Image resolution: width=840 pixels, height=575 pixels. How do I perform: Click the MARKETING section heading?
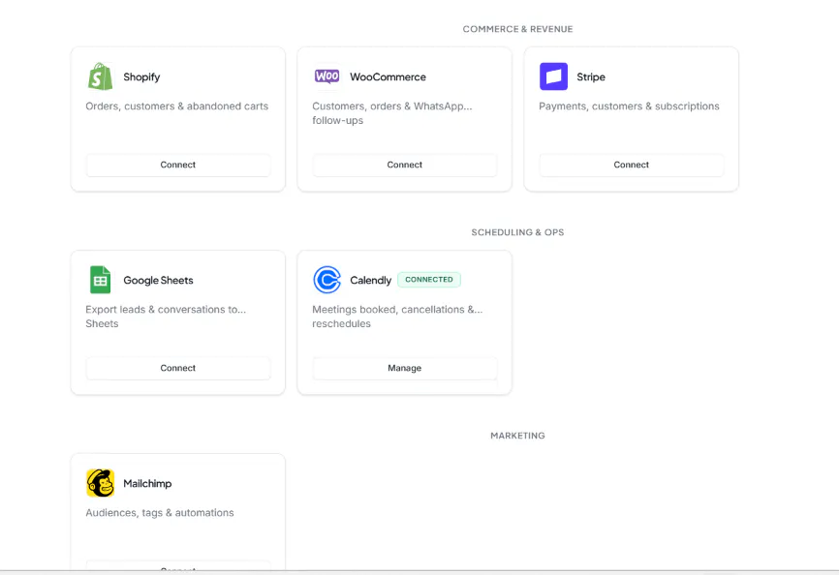[517, 436]
